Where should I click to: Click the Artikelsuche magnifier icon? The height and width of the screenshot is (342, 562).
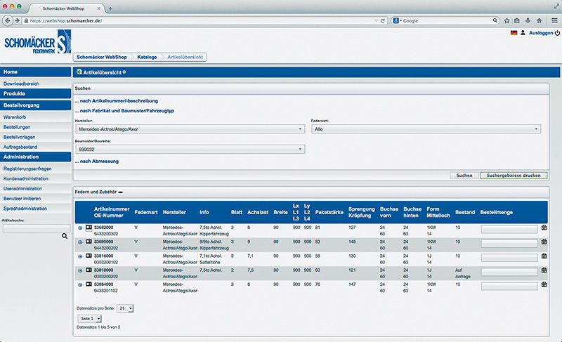coord(65,237)
